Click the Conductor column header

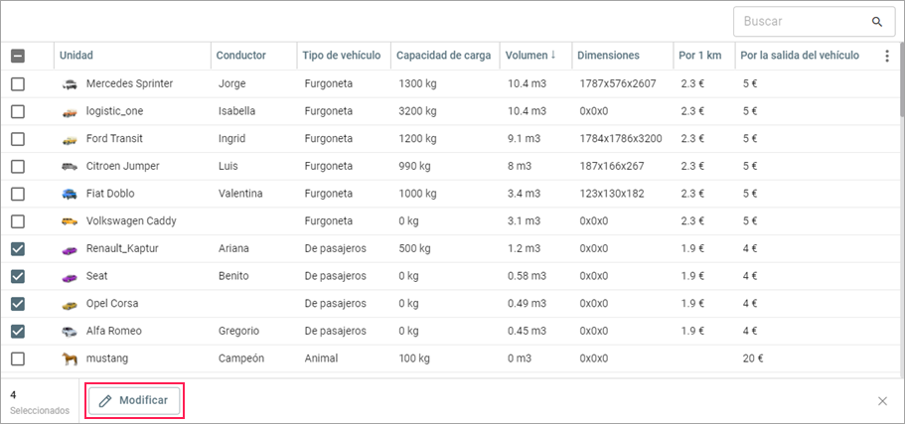click(241, 56)
